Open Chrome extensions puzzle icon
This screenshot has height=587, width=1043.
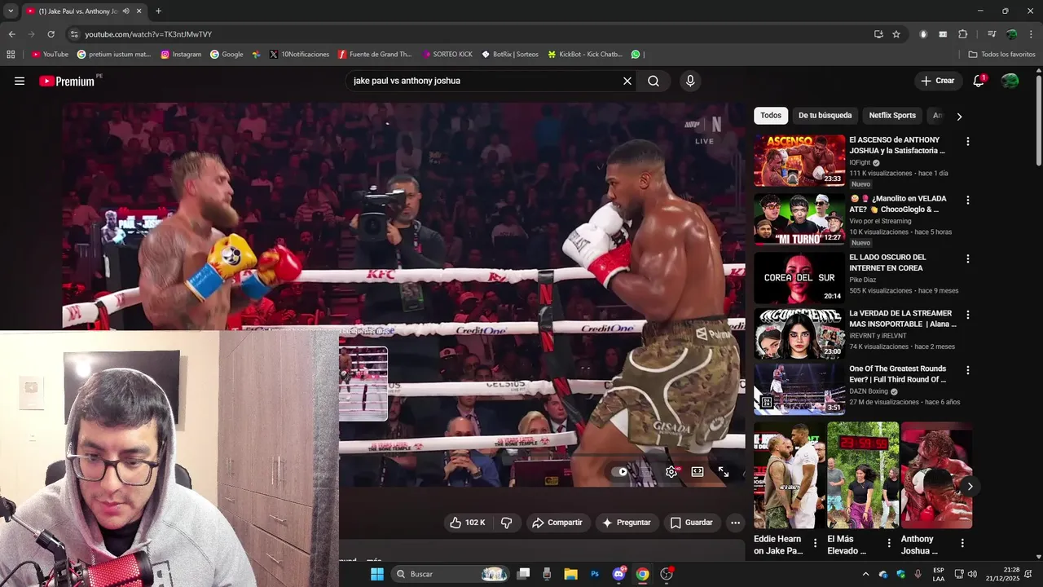(x=963, y=34)
